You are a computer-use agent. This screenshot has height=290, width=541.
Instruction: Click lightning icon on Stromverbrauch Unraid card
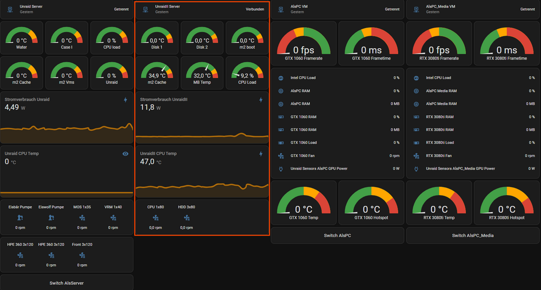coord(126,100)
